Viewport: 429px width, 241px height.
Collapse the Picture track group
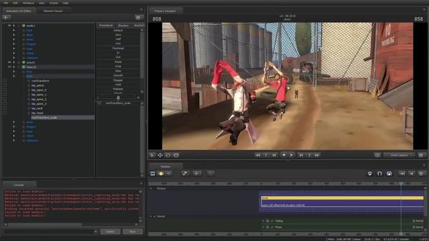tap(151, 189)
